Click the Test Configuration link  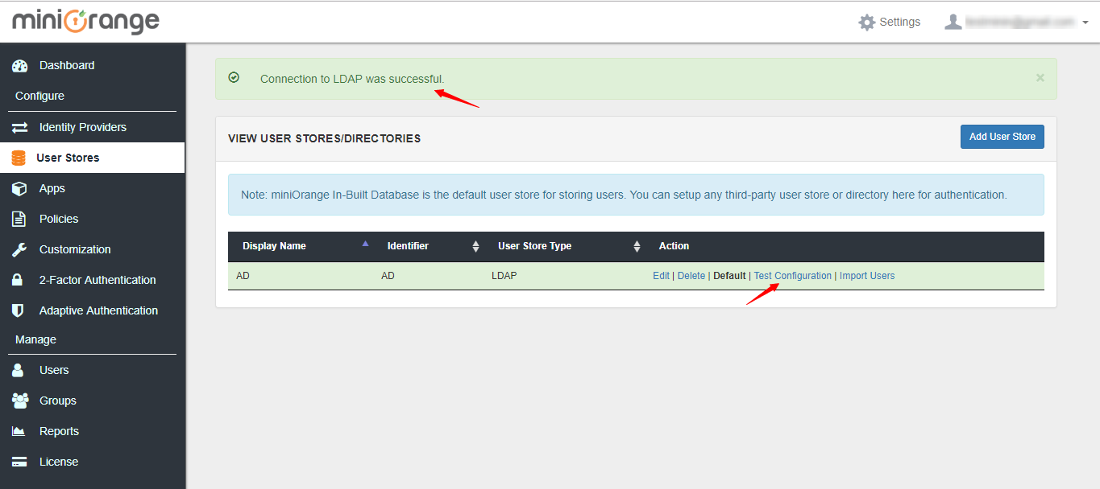pos(792,276)
